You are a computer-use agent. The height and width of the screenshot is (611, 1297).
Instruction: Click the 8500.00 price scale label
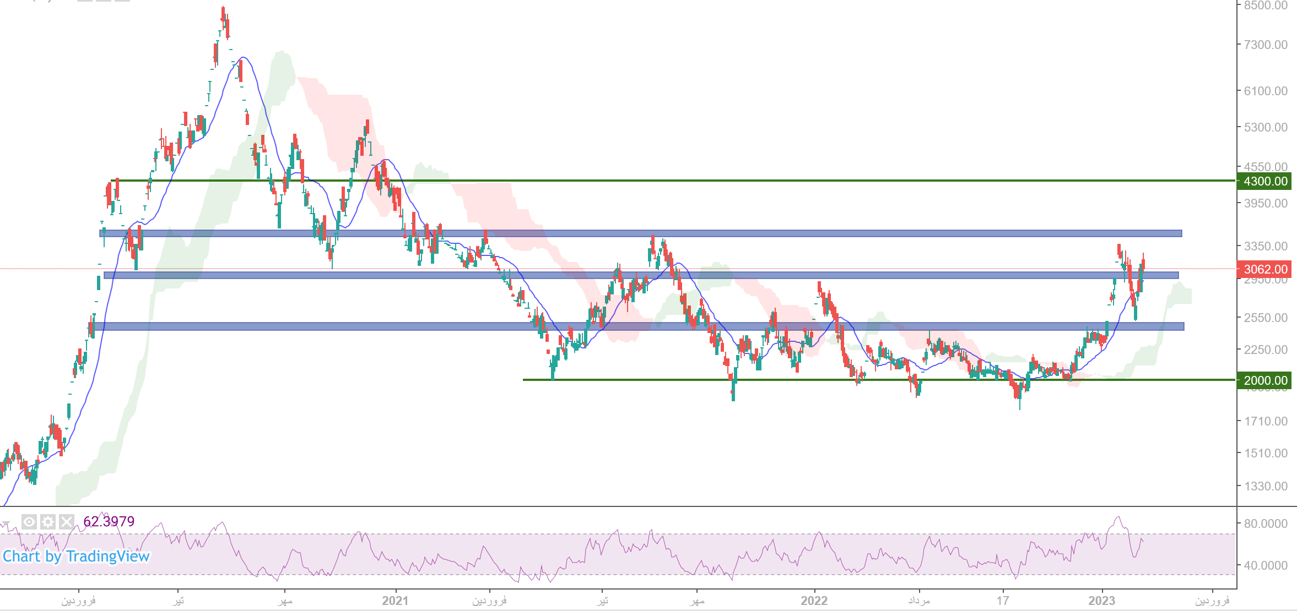point(1265,6)
